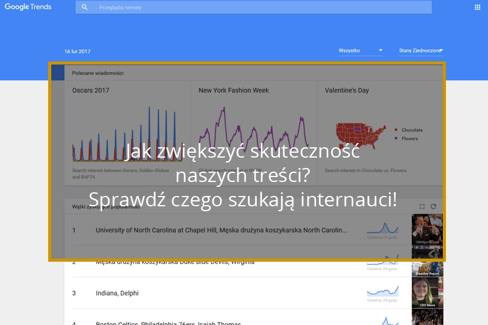Click the Flowers legend item

pyautogui.click(x=406, y=138)
